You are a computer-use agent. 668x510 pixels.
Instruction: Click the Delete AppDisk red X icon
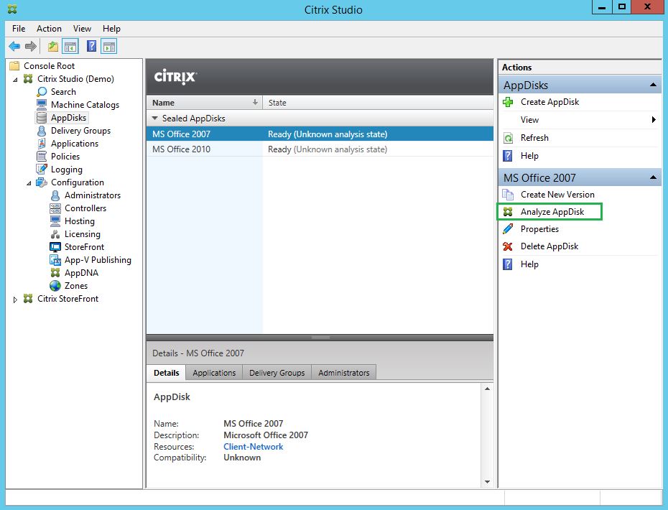coord(509,246)
